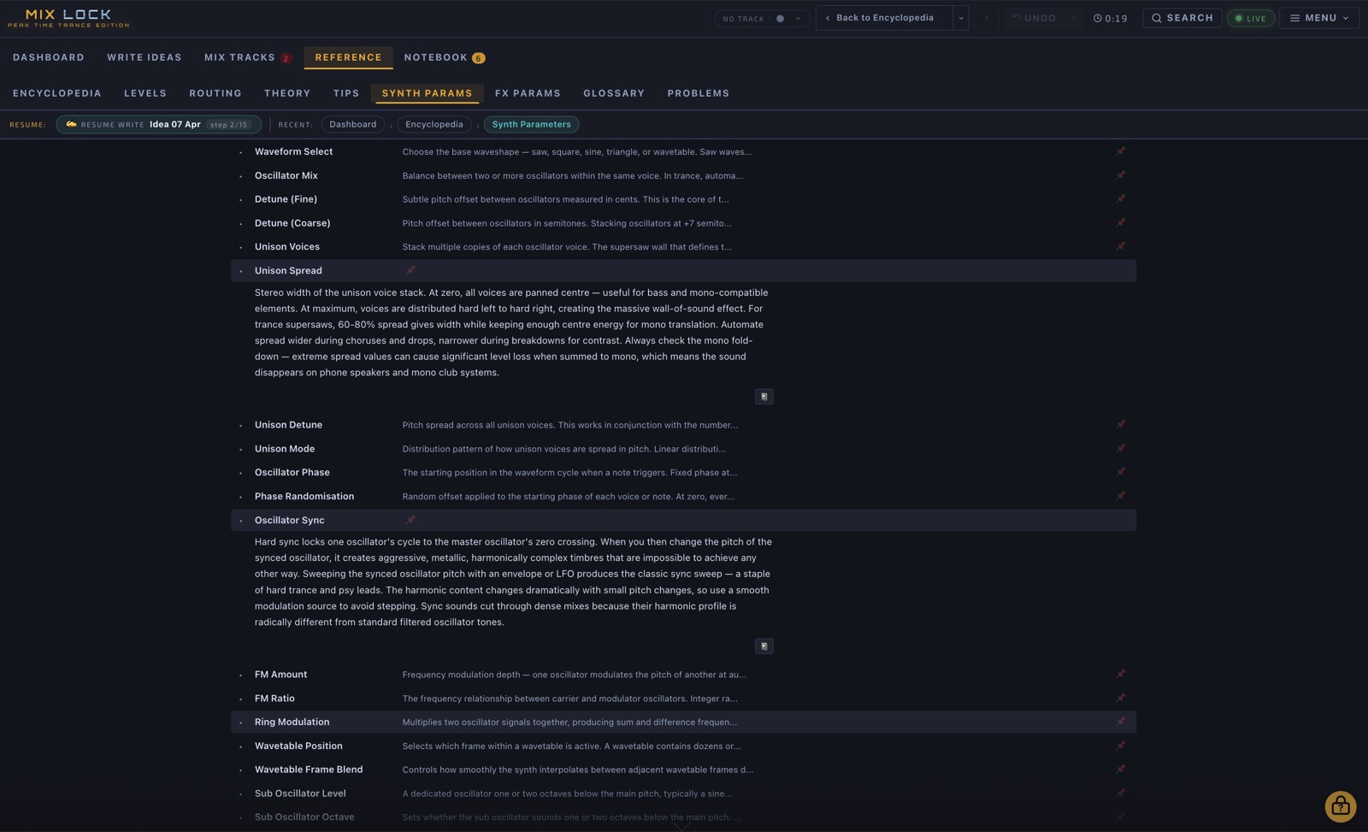Pin the Waveform Select parameter
Image resolution: width=1368 pixels, height=832 pixels.
(x=1120, y=151)
